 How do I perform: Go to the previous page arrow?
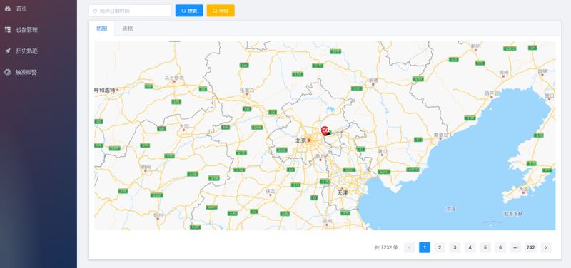click(x=409, y=247)
